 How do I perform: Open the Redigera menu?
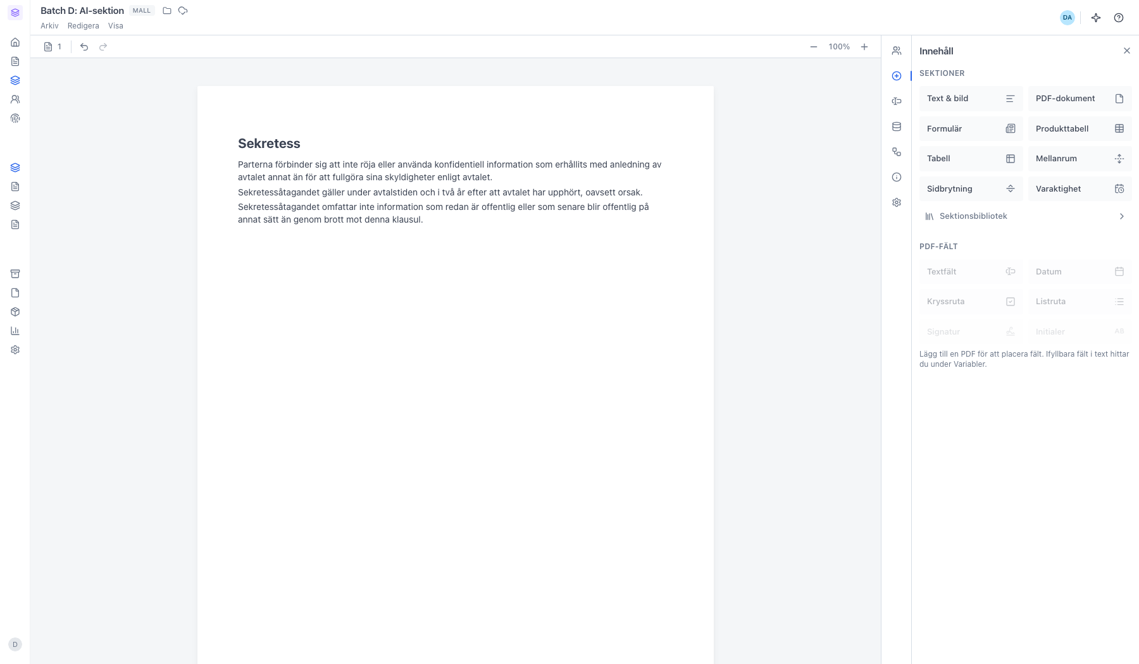[x=84, y=26]
